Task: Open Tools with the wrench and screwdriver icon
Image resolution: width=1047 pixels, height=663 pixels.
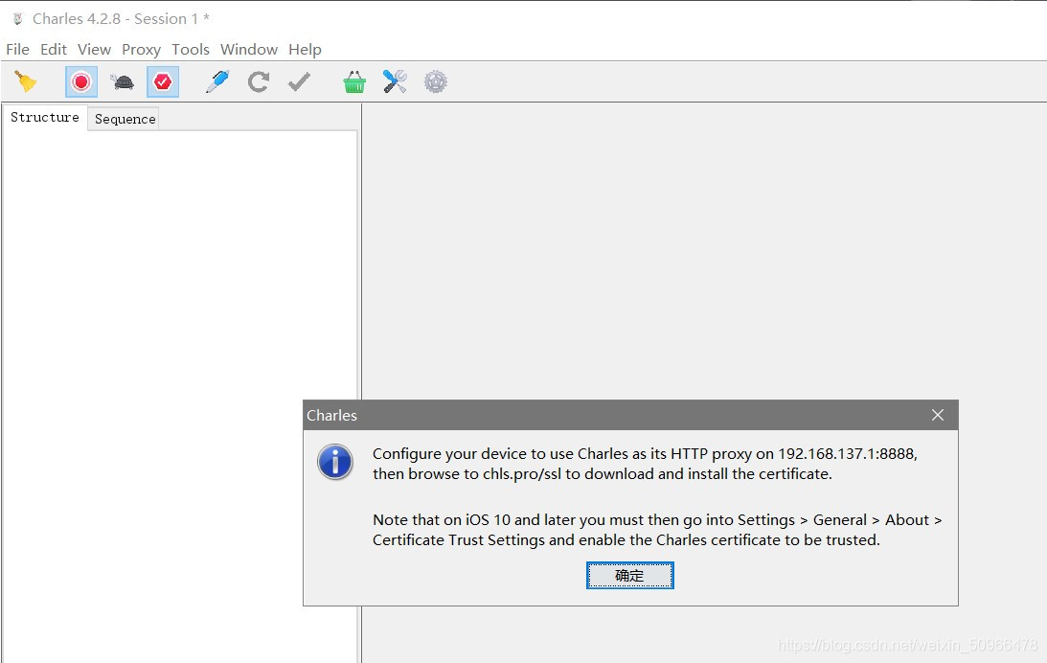Action: click(396, 81)
